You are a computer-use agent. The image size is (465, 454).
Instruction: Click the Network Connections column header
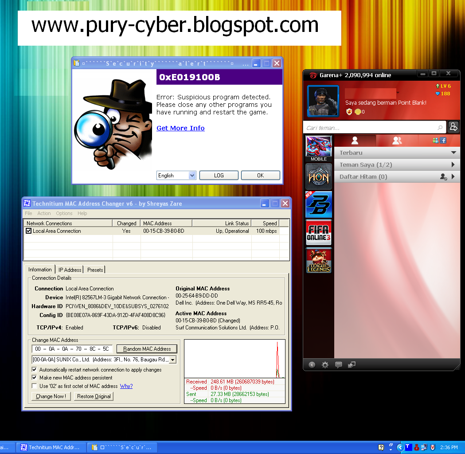68,223
